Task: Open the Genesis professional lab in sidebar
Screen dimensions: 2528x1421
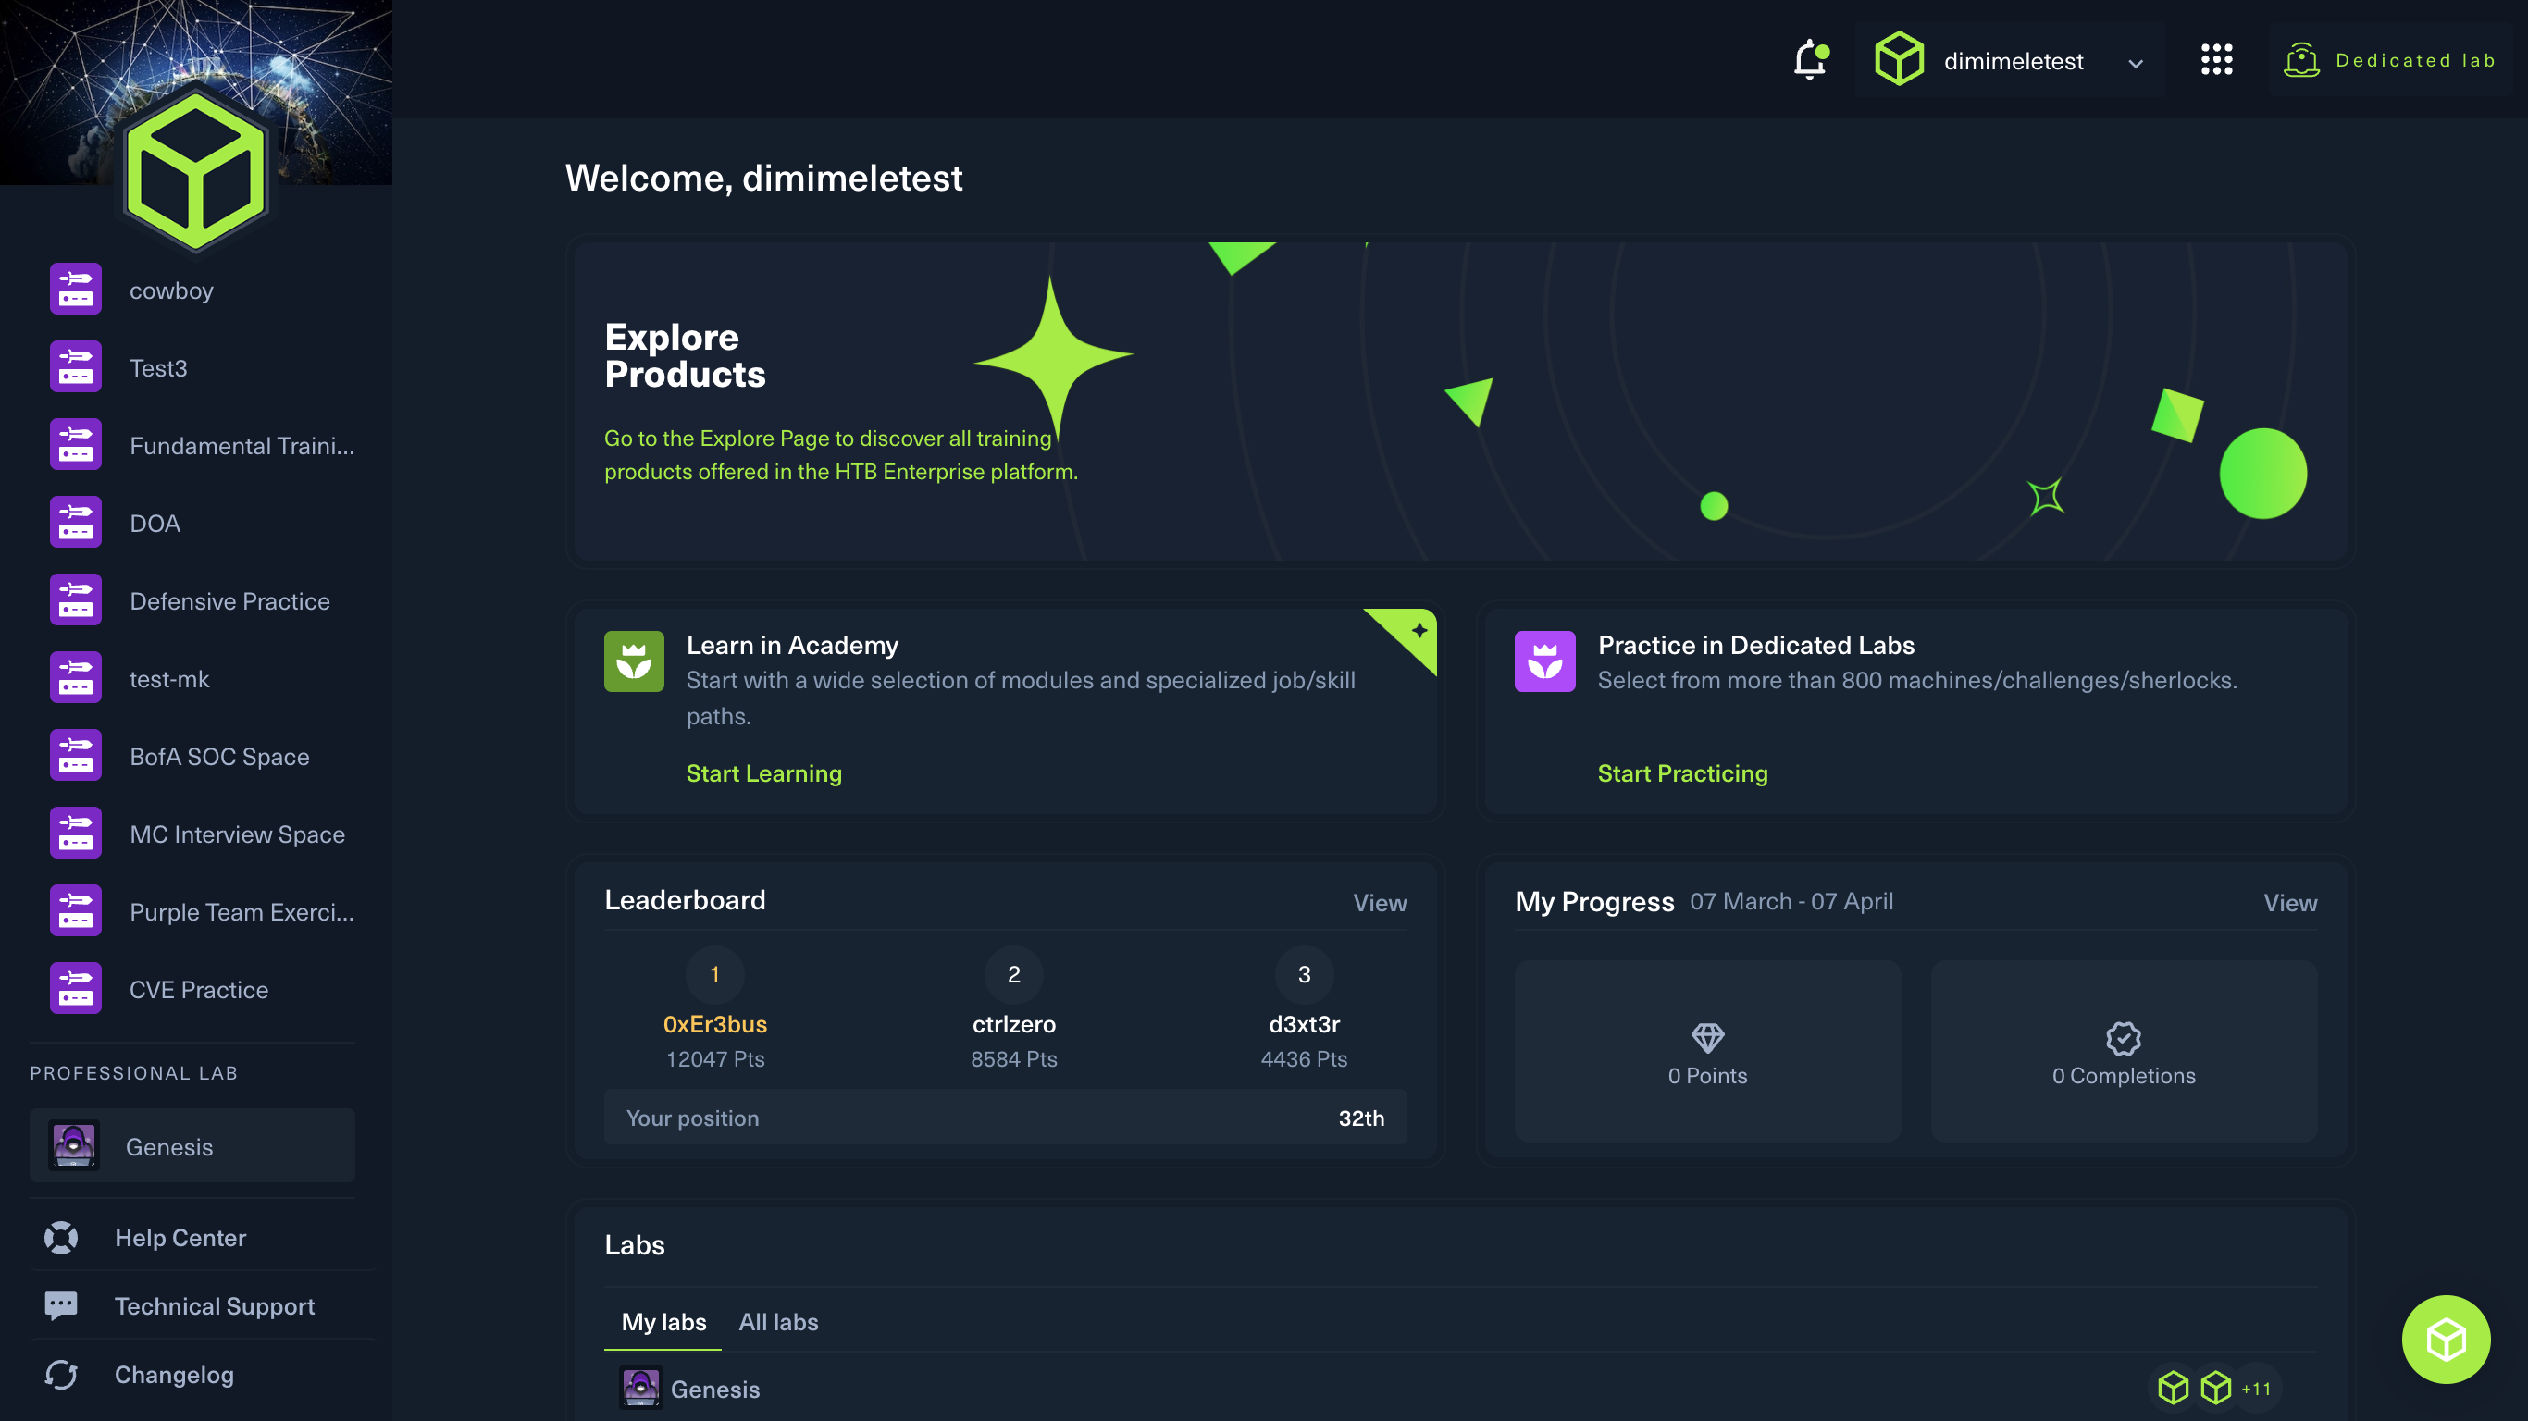Action: [192, 1145]
